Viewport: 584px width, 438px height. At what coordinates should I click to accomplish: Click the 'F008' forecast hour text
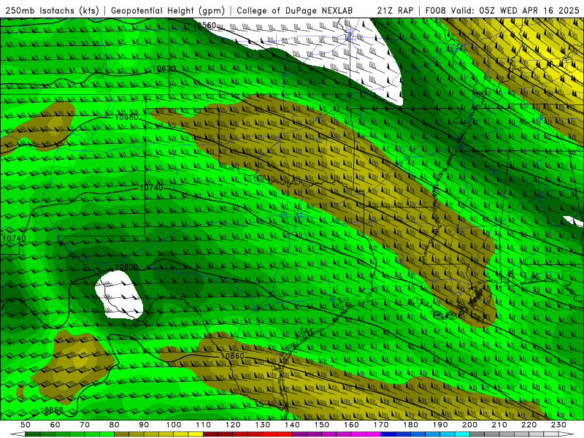coord(435,11)
